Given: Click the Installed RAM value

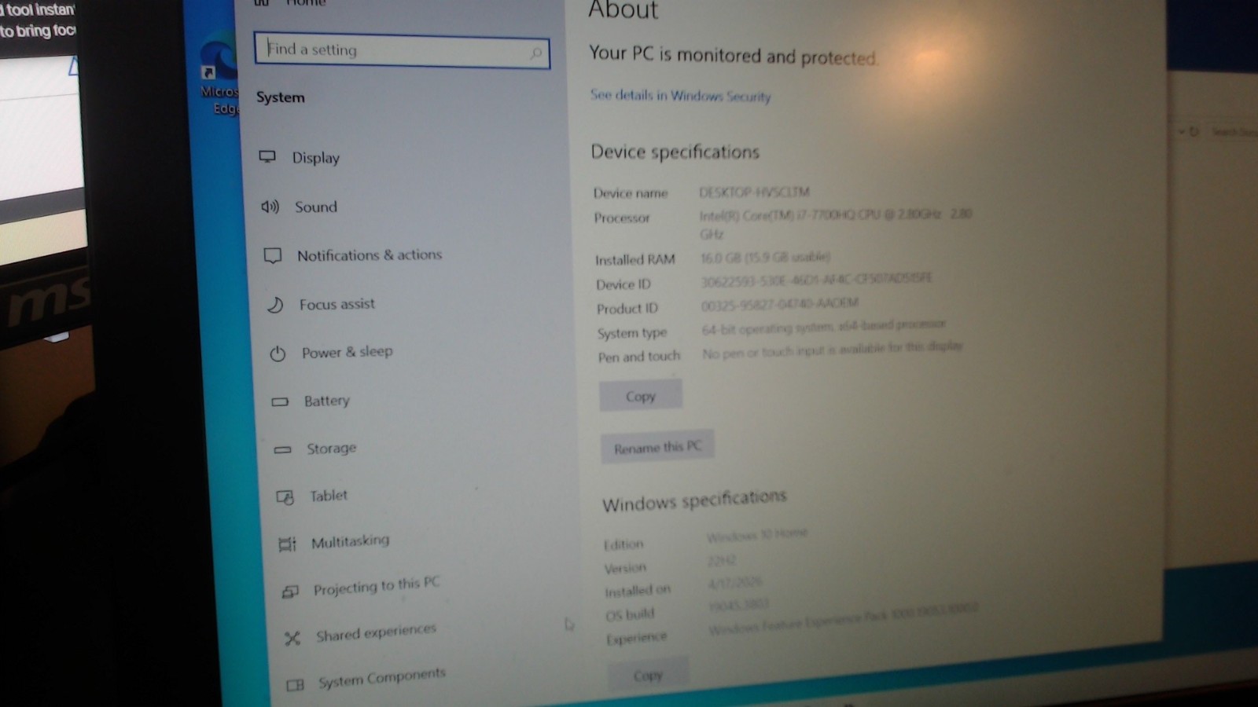Looking at the screenshot, I should [766, 257].
